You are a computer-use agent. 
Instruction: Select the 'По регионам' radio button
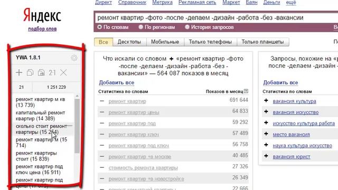coord(141,27)
